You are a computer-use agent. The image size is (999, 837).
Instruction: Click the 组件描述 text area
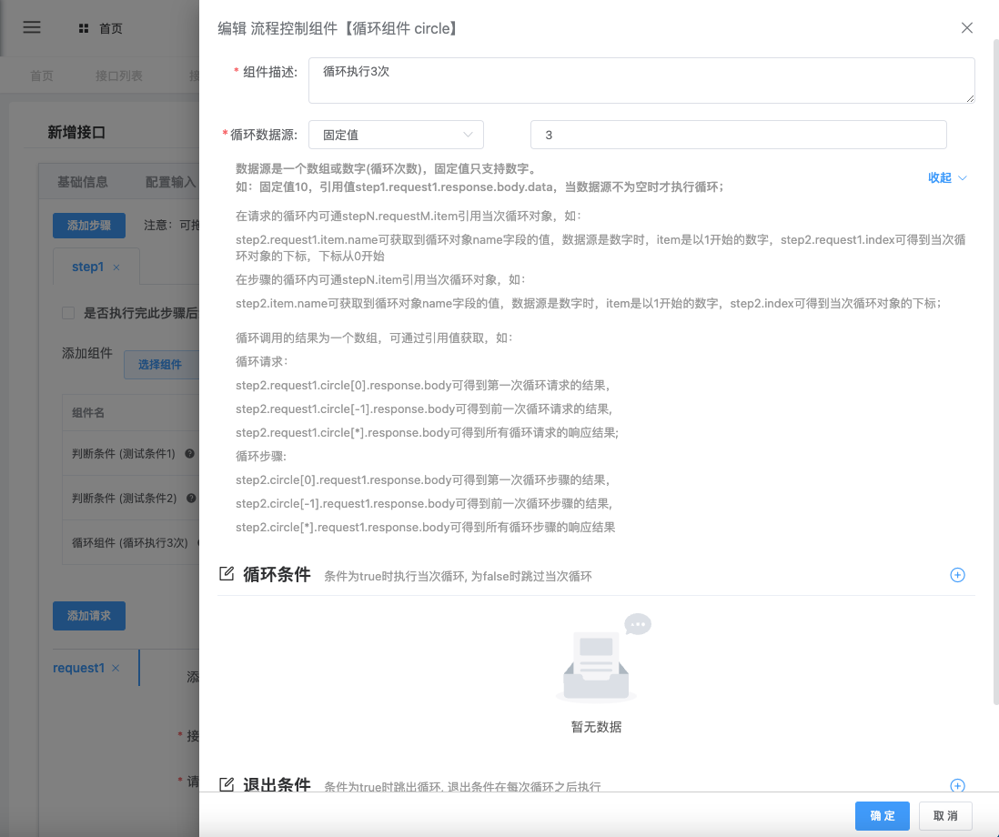(641, 81)
